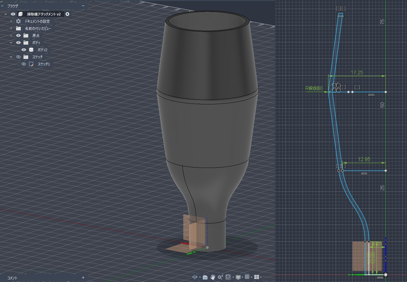This screenshot has width=407, height=282.
Task: Open the Grid and Snaps icon
Action: point(247,276)
